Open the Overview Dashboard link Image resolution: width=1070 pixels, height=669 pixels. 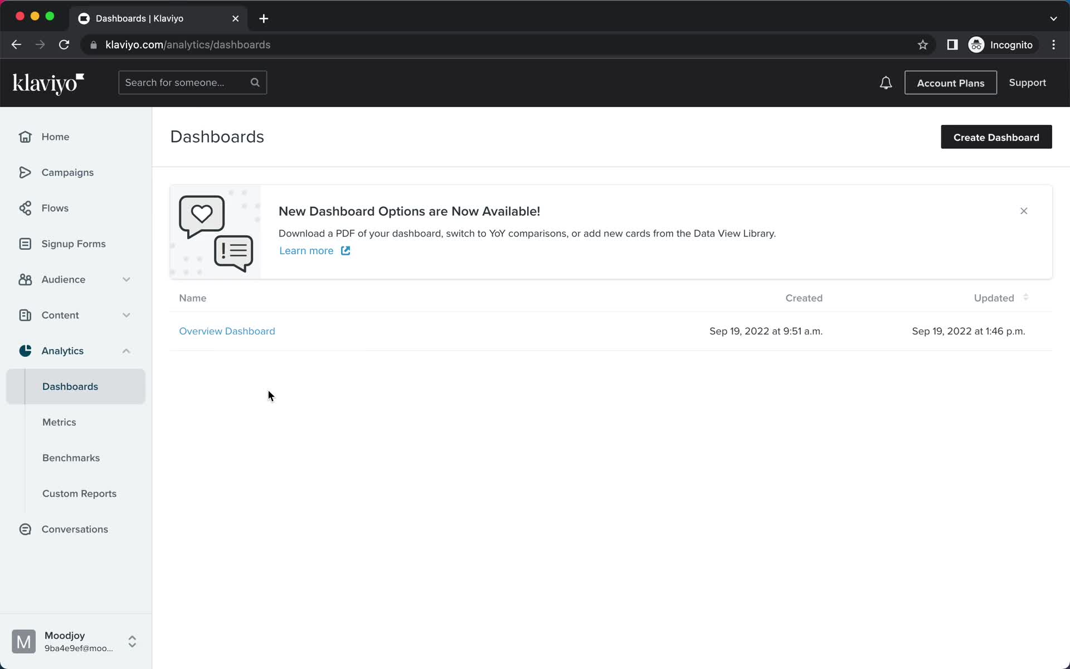coord(226,331)
